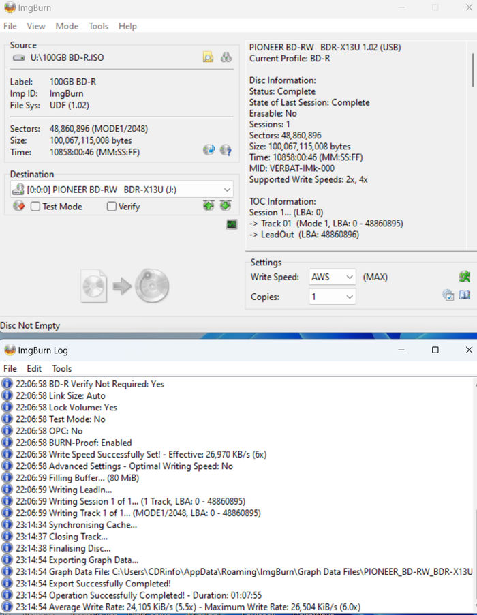The image size is (477, 615).
Task: Click the green up-arrow eject tray icon
Action: point(209,205)
